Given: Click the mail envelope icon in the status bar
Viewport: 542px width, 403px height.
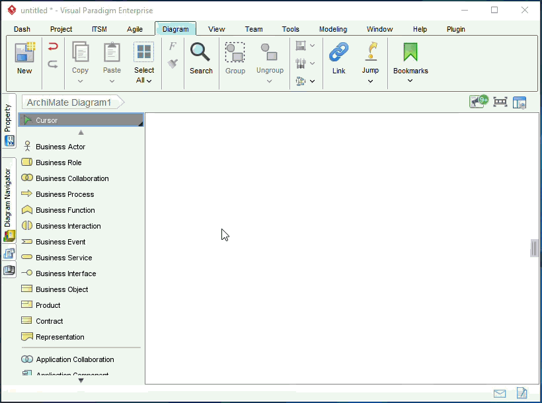Looking at the screenshot, I should pyautogui.click(x=500, y=394).
